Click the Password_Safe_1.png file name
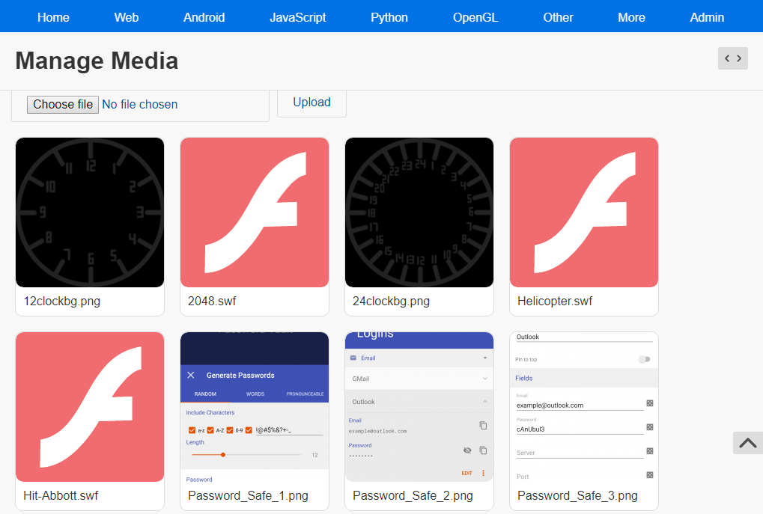Image resolution: width=763 pixels, height=514 pixels. (248, 495)
